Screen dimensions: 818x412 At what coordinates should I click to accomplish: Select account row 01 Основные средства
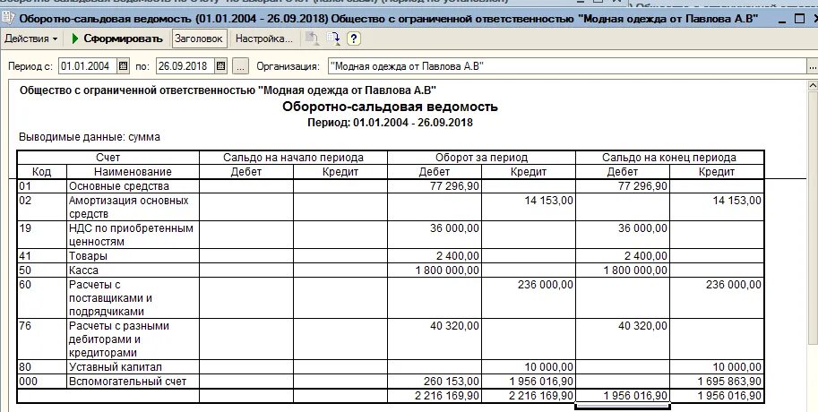pyautogui.click(x=391, y=186)
